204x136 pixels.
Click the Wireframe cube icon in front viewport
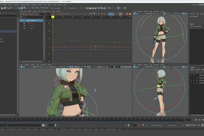coord(181,14)
